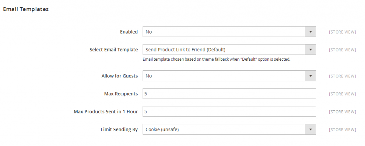This screenshot has width=365, height=146.
Task: Click STORE VIEW tag beside Max Recipients
Action: point(342,94)
